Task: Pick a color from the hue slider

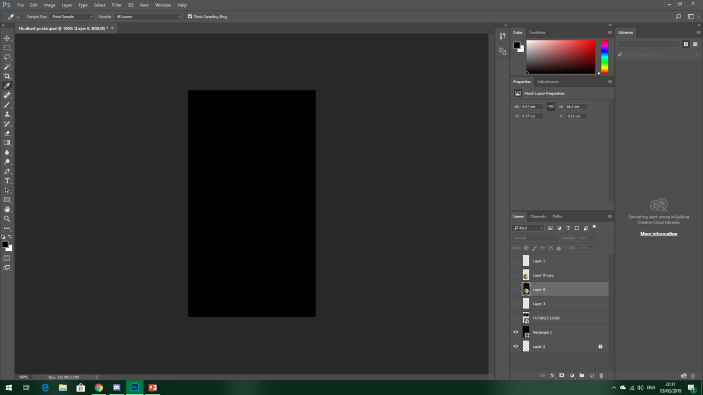Action: (x=604, y=57)
